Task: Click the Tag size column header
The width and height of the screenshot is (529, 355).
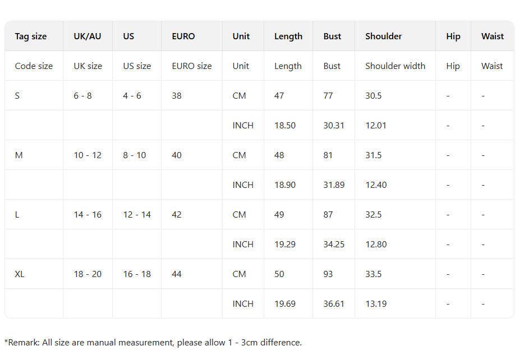Action: [31, 36]
